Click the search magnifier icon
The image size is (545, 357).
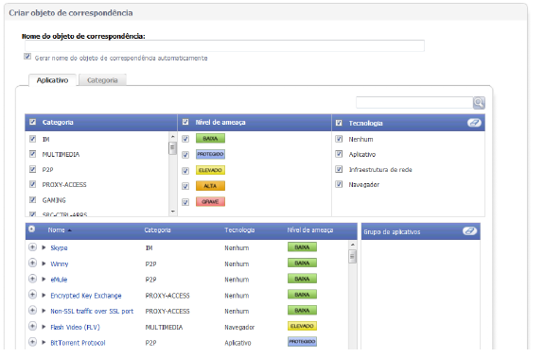[x=479, y=103]
